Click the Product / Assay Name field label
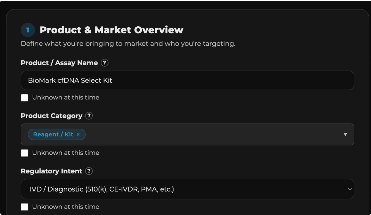Image resolution: width=371 pixels, height=215 pixels. (x=59, y=63)
